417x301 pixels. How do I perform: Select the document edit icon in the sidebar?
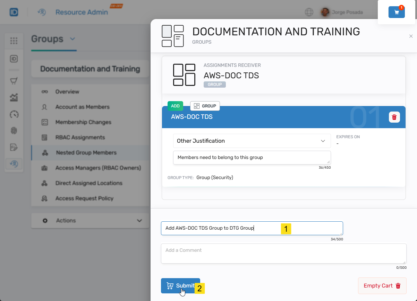click(14, 147)
